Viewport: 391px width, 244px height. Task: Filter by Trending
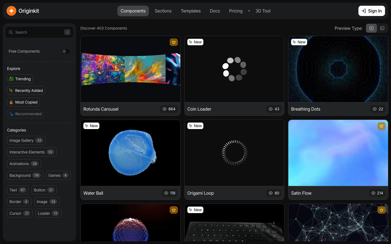[20, 79]
